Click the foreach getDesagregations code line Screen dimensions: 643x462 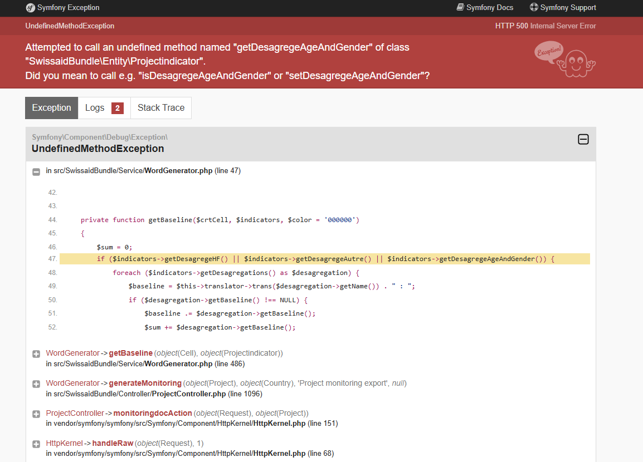click(236, 273)
